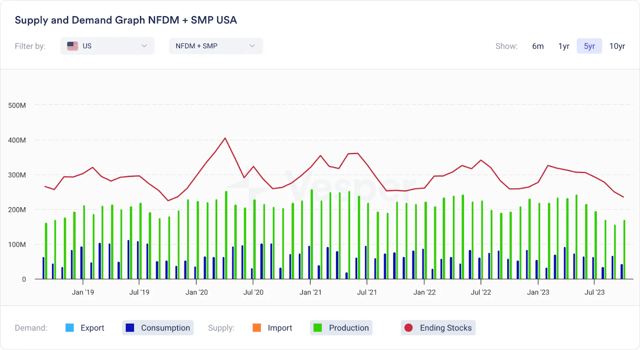Viewport: 640px width, 350px height.
Task: Expand the chevron beside US
Action: (144, 46)
